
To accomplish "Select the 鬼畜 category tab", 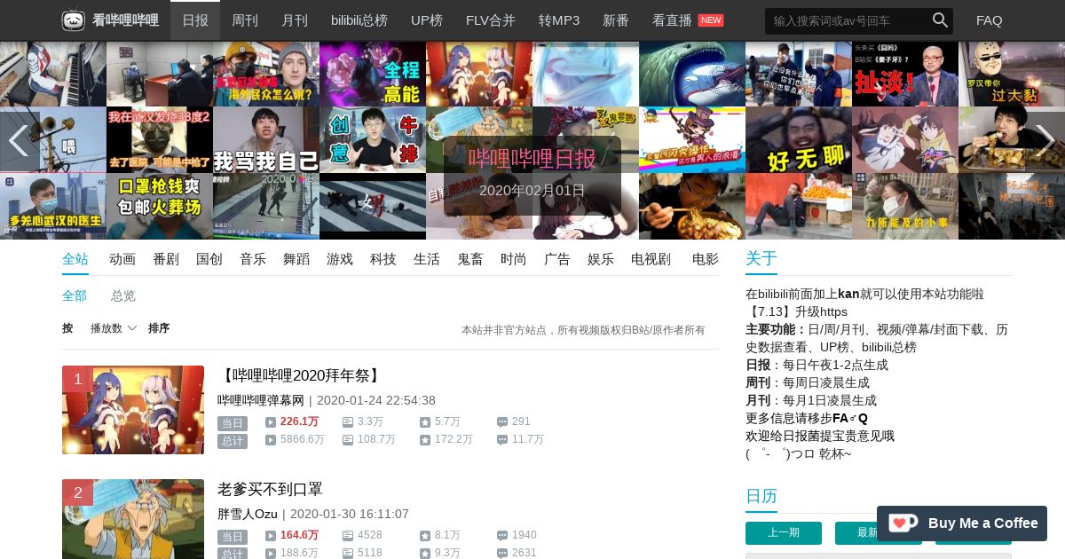I will 470,259.
